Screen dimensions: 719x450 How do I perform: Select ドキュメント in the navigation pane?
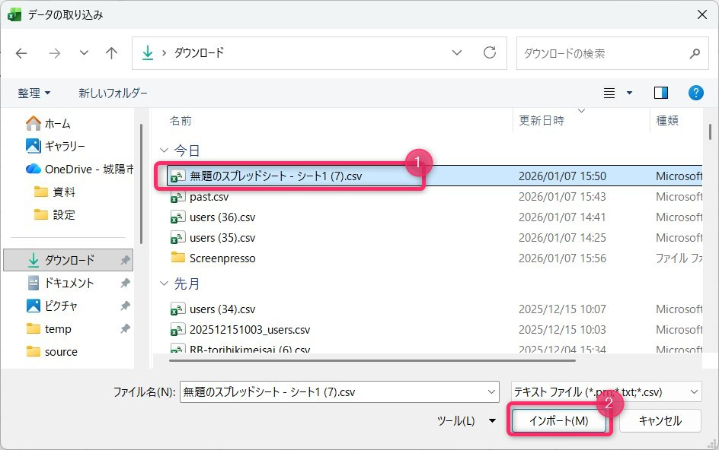coord(69,283)
